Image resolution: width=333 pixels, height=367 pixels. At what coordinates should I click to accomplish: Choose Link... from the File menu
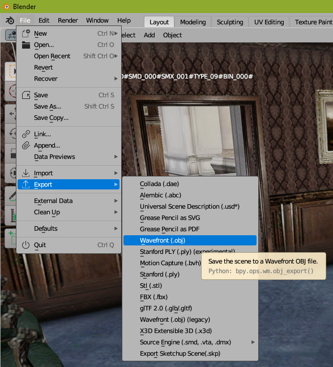(x=69, y=134)
